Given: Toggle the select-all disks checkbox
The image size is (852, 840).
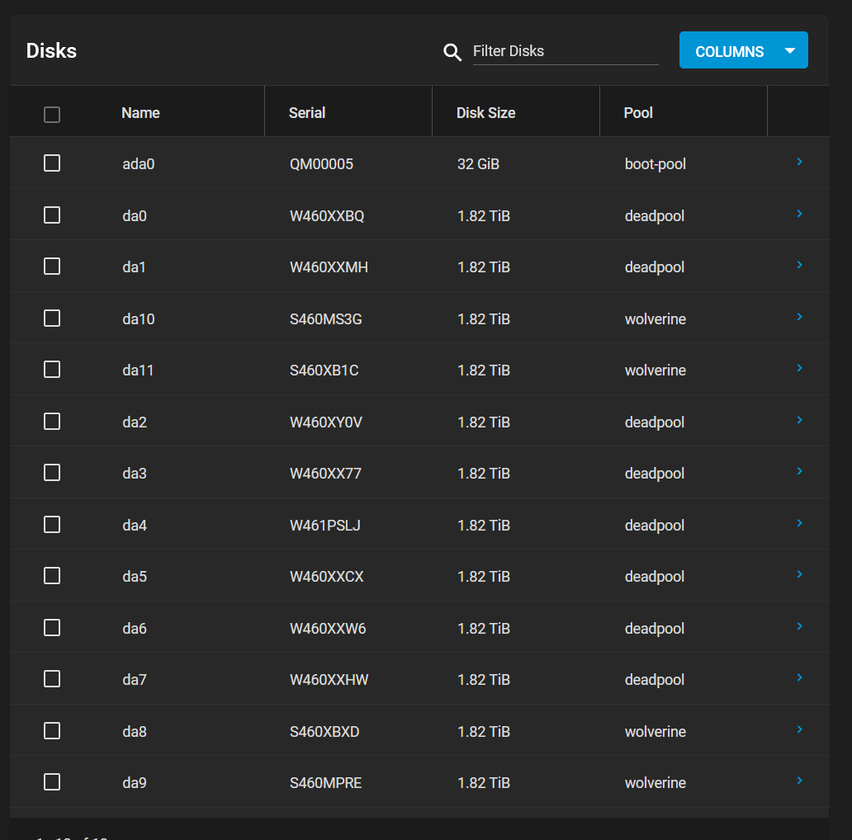Looking at the screenshot, I should click(52, 115).
